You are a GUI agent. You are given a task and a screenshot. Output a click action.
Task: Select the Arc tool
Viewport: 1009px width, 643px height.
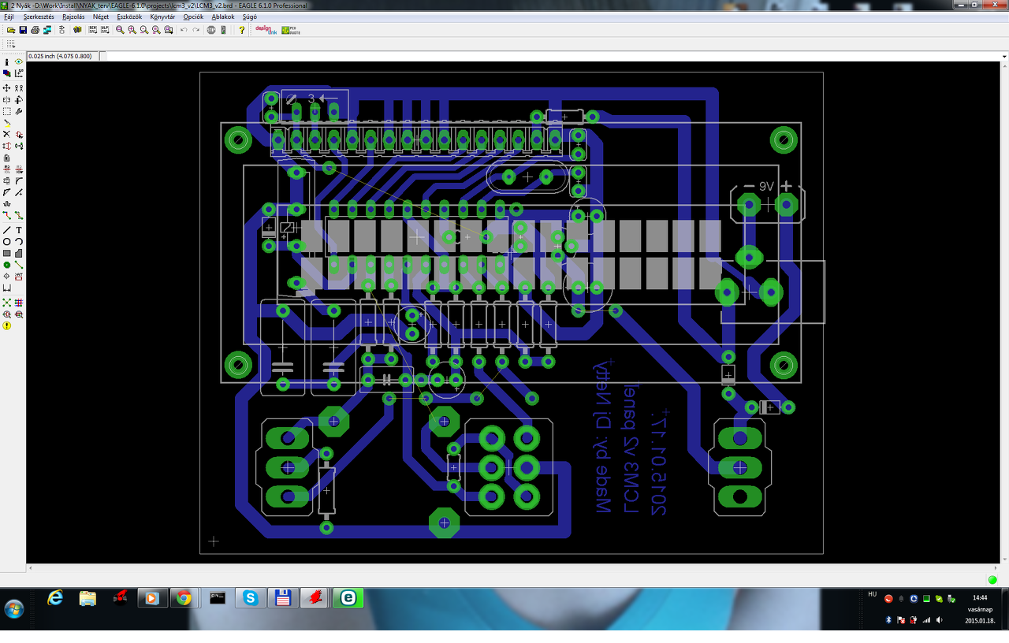19,242
